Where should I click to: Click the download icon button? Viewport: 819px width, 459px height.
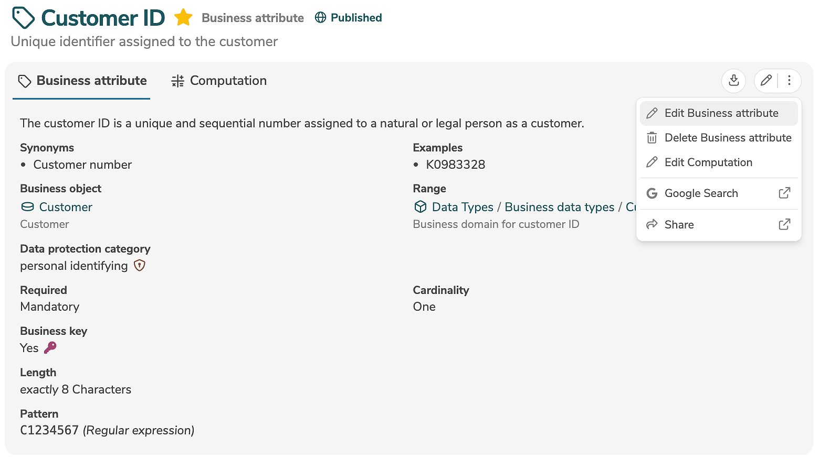tap(733, 81)
